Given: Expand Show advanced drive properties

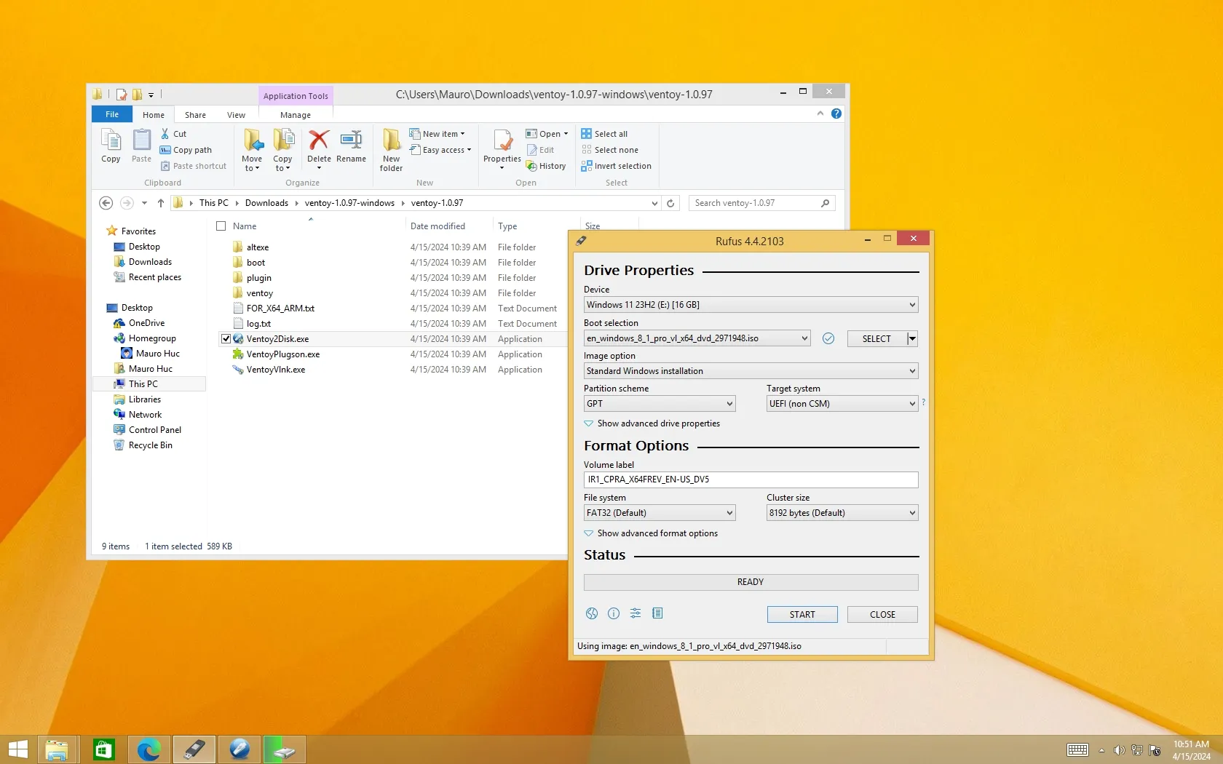Looking at the screenshot, I should click(x=652, y=423).
